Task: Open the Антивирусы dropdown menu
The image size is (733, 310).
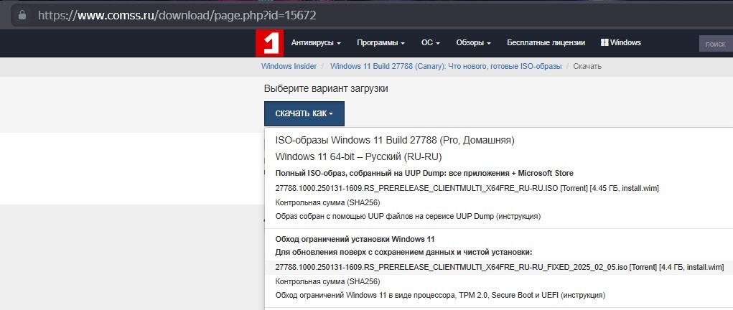Action: coord(316,42)
